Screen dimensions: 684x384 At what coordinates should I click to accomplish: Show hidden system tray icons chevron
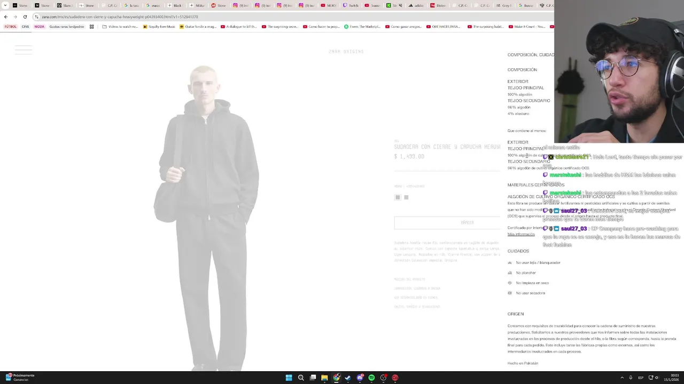click(622, 378)
